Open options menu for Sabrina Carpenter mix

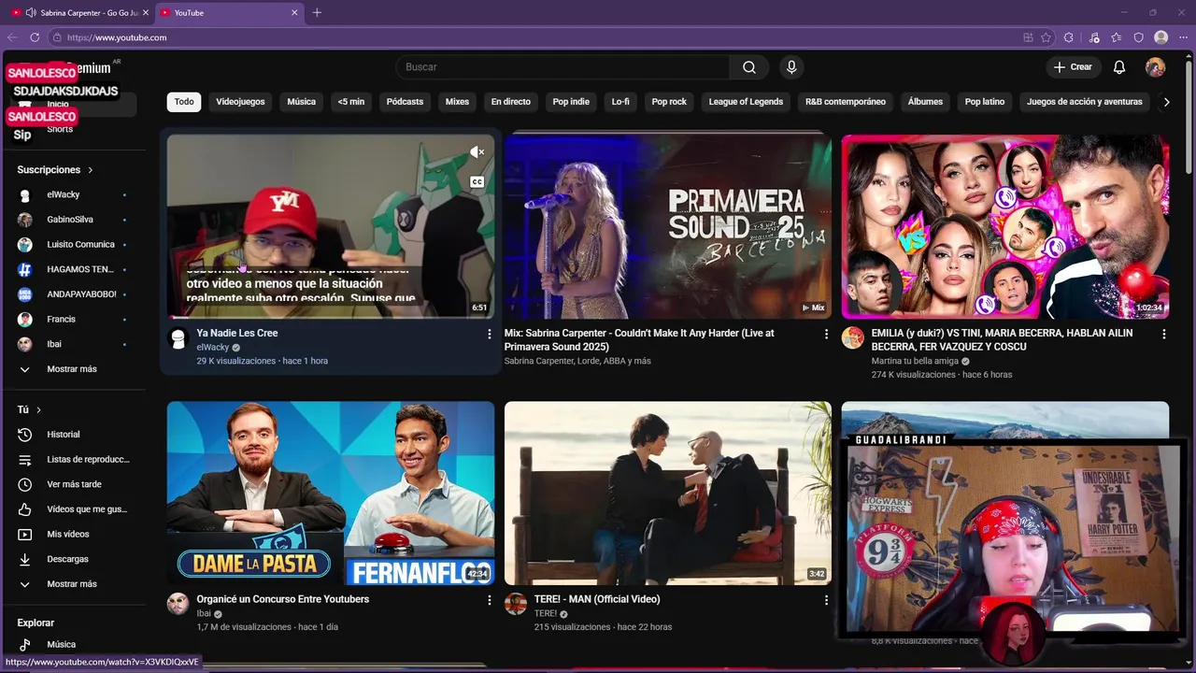826,334
